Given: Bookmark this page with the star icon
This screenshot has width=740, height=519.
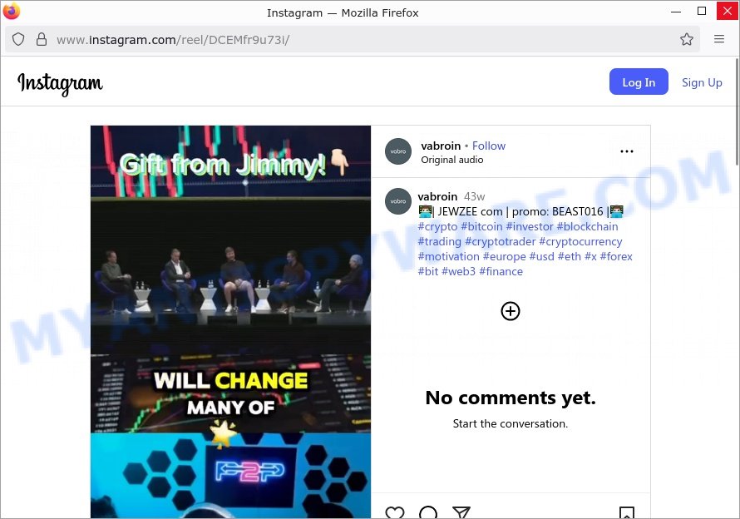Looking at the screenshot, I should [x=687, y=39].
